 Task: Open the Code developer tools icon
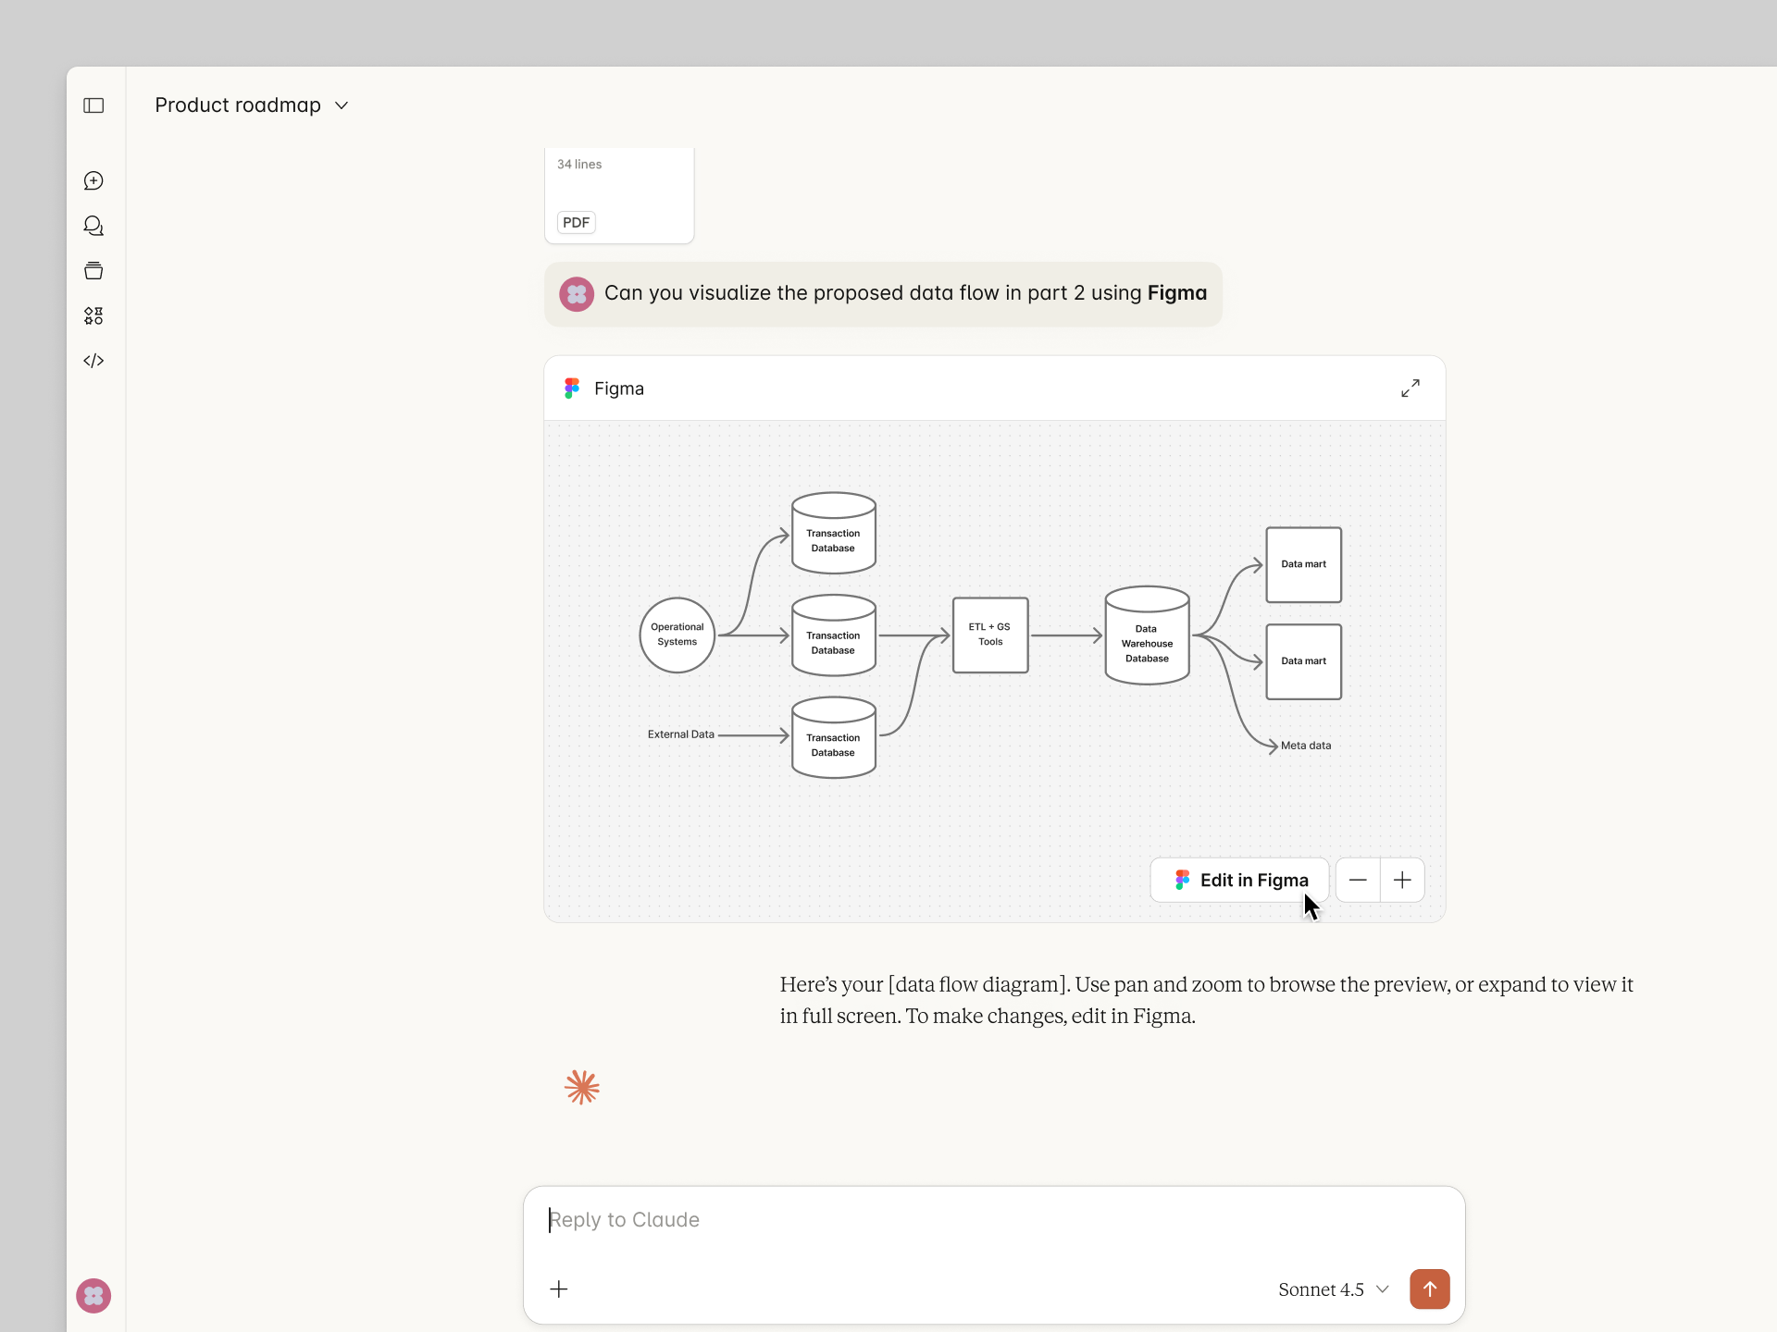[x=93, y=360]
